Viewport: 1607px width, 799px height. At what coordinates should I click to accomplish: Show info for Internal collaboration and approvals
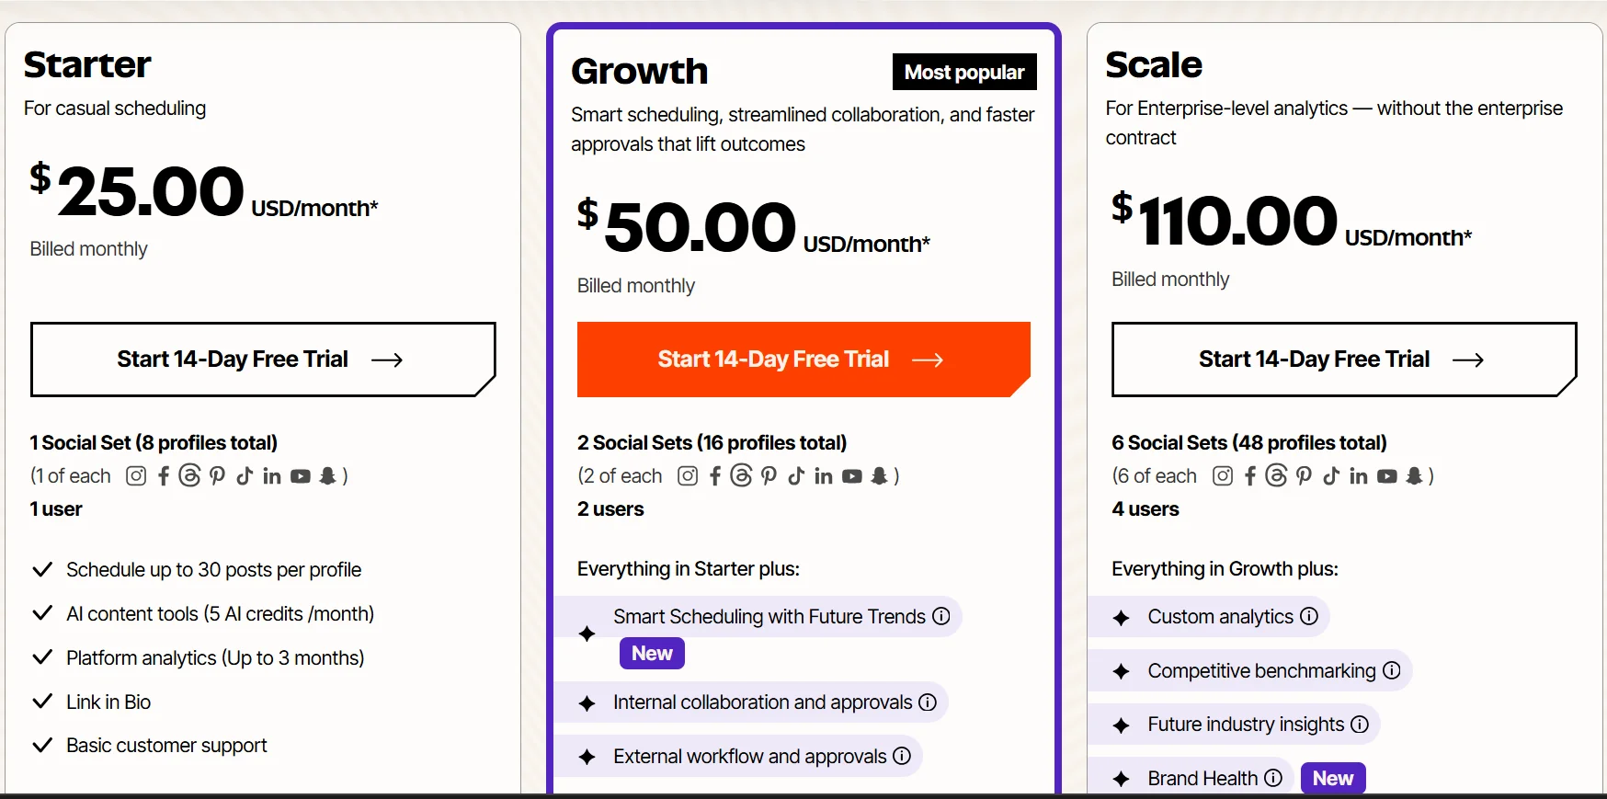pos(928,702)
